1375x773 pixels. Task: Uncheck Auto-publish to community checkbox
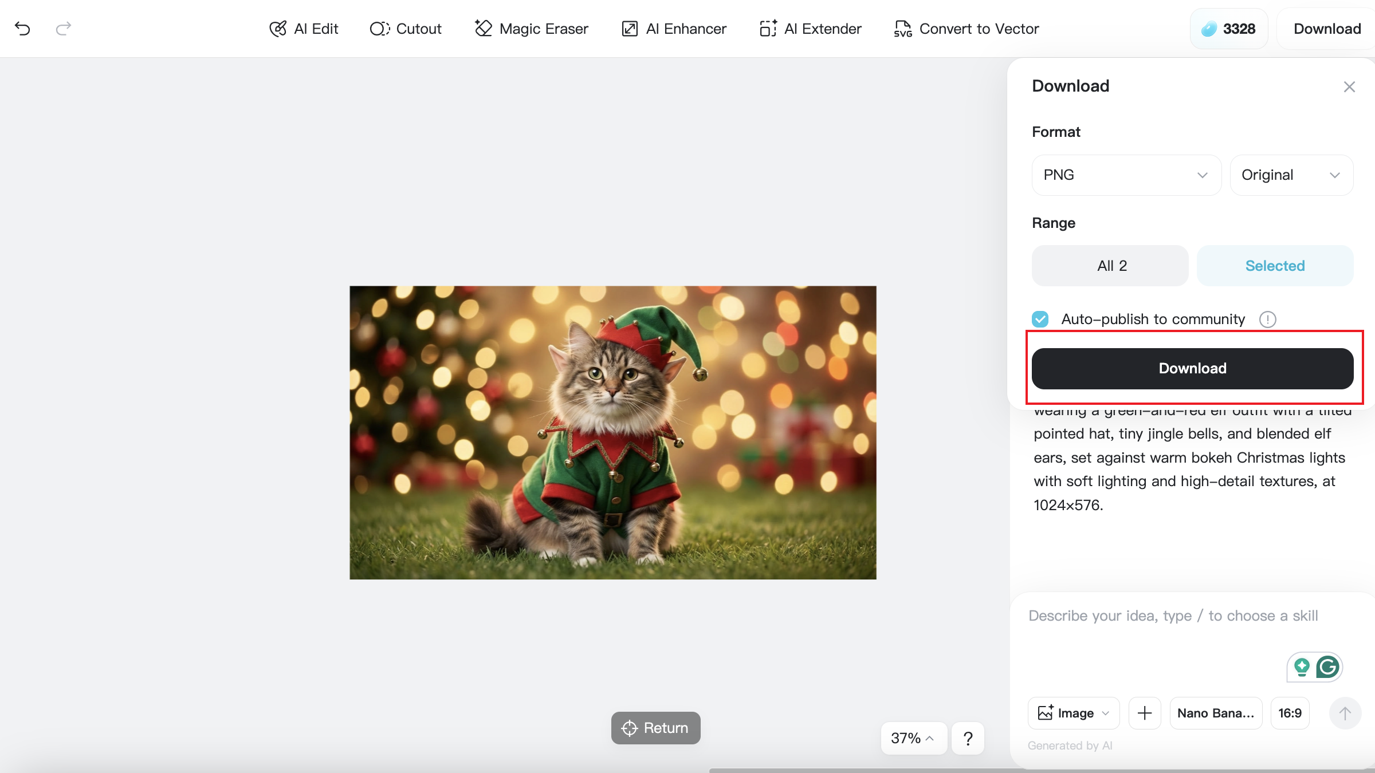(x=1040, y=319)
